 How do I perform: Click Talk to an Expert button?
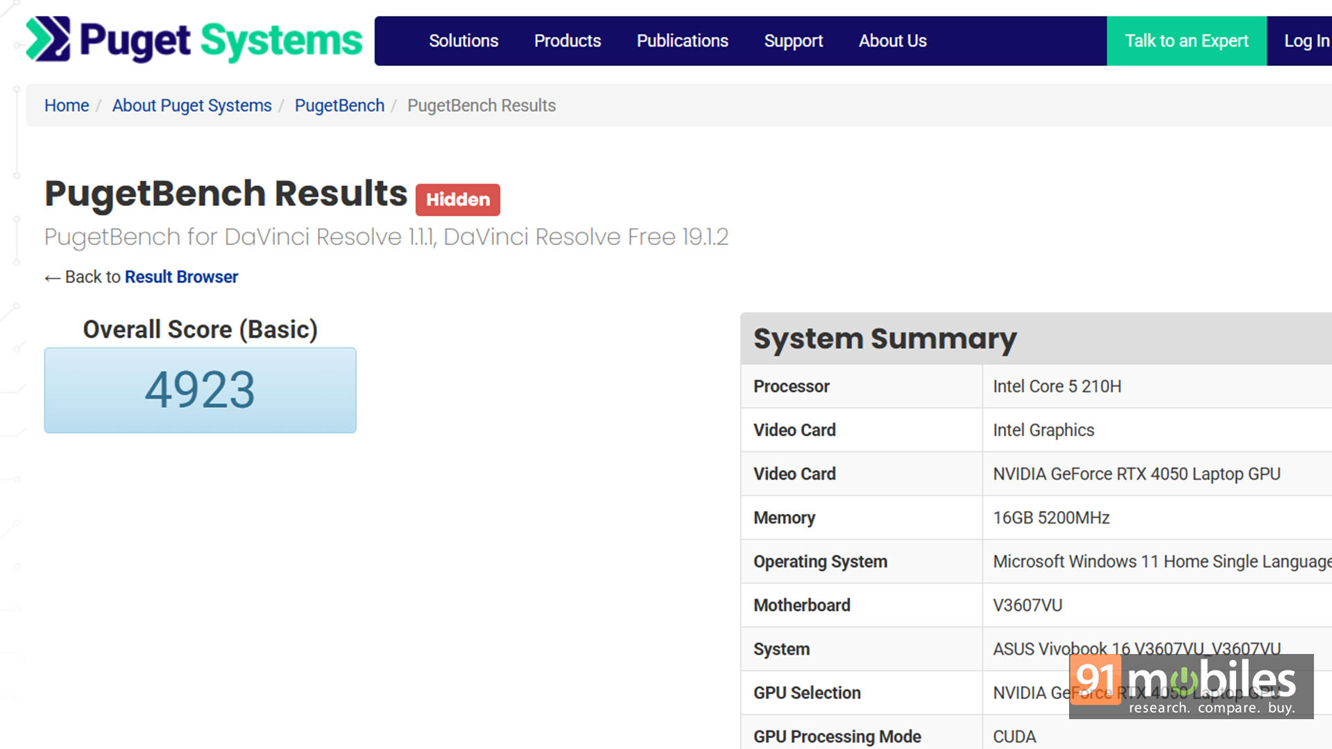pos(1186,41)
